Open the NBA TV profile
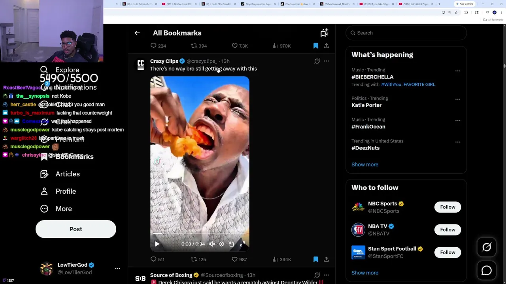The image size is (506, 284). tap(378, 226)
